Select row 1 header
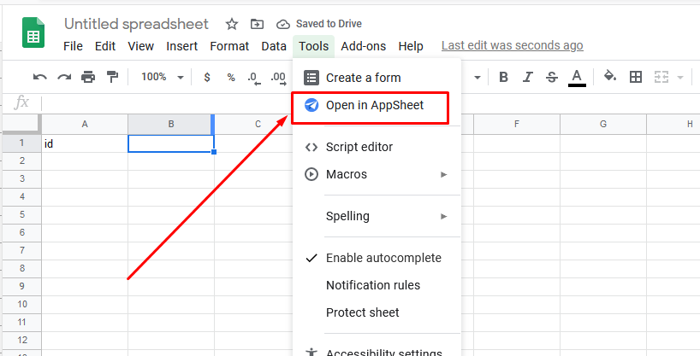This screenshot has height=356, width=700. 22,143
